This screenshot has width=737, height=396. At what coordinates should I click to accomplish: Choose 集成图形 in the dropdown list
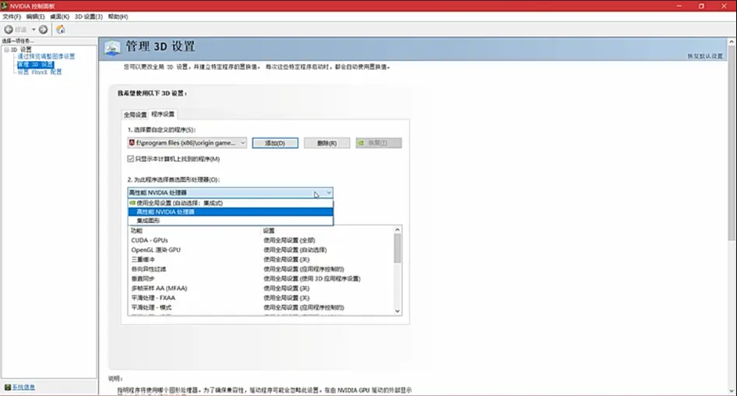[x=230, y=221]
